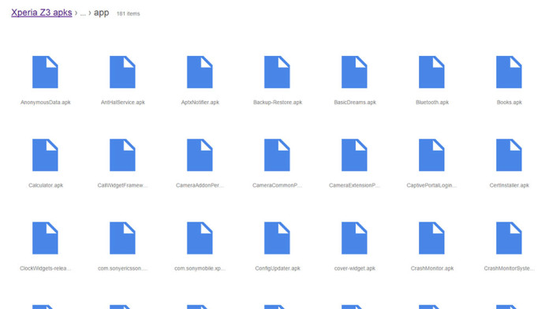The height and width of the screenshot is (309, 549).
Task: Select the com.sonymobile.xp... file icon
Action: (x=200, y=238)
